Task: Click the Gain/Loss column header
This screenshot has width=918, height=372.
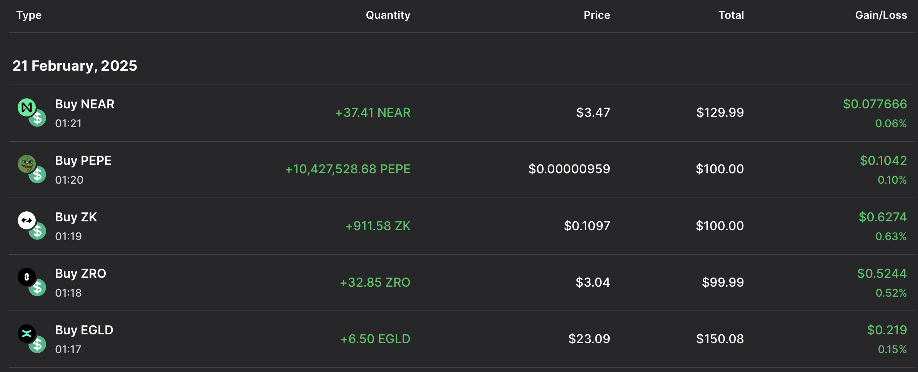Action: coord(881,15)
